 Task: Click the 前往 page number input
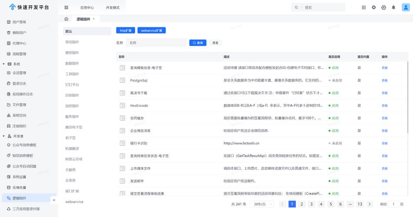(393, 204)
